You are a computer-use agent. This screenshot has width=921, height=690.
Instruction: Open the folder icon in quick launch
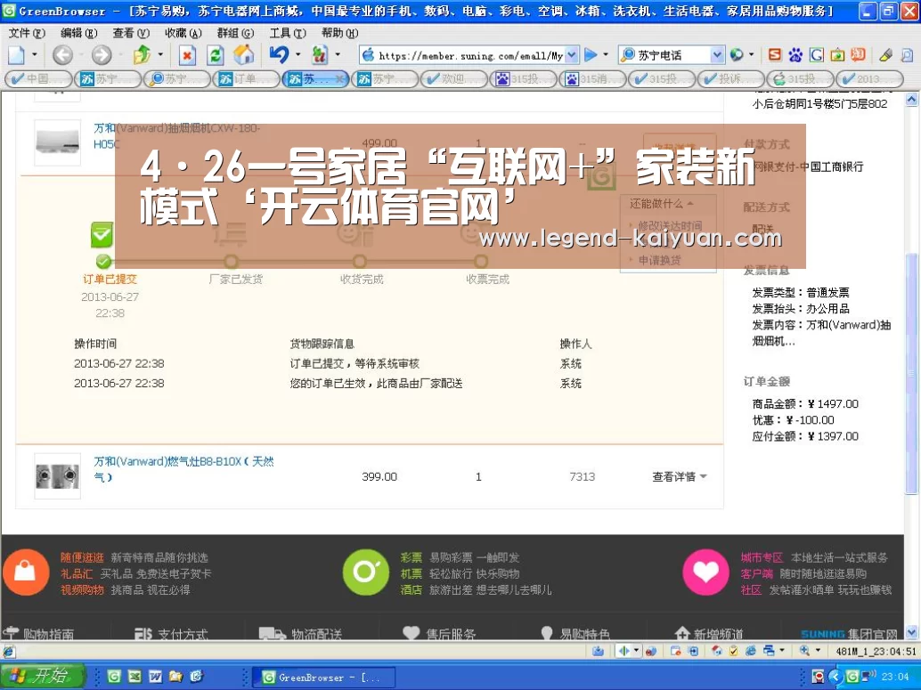[x=175, y=677]
